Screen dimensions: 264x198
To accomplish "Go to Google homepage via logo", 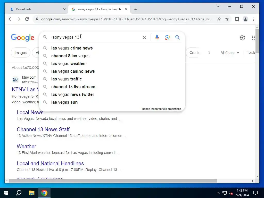I will 23,38.
